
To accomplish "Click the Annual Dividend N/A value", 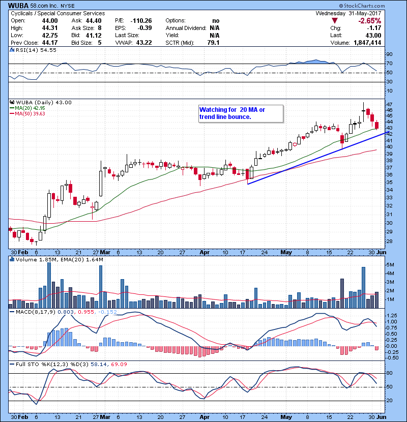I will point(214,28).
